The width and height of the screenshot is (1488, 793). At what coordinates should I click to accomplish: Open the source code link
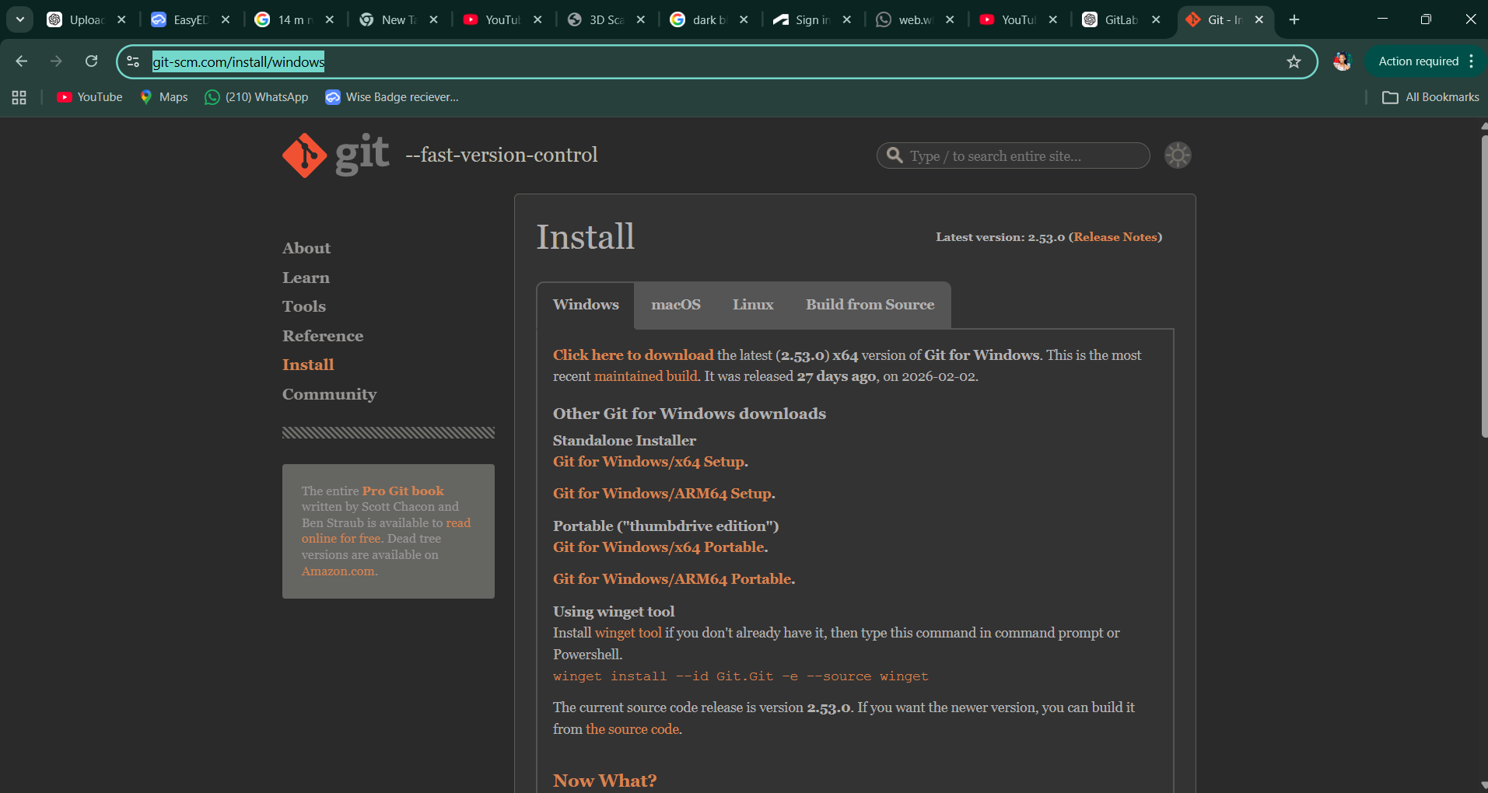pos(632,729)
